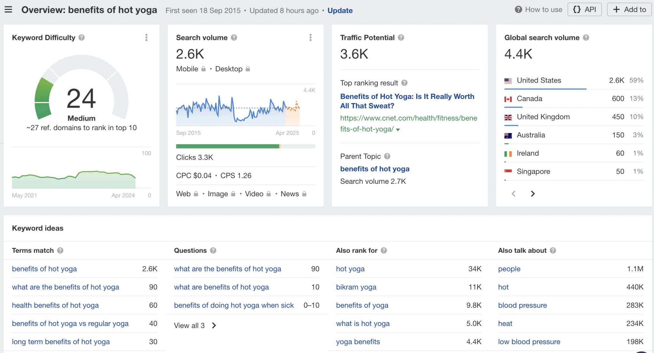The image size is (654, 353).
Task: Click the Global search volume help icon
Action: tap(586, 37)
